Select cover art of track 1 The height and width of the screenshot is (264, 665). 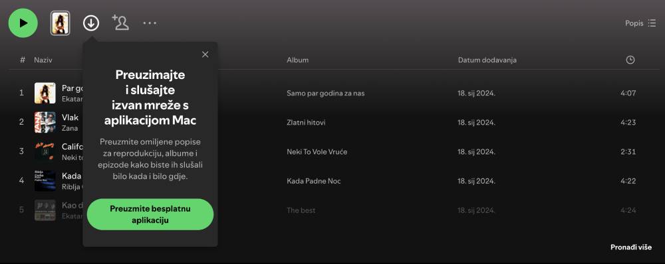45,93
